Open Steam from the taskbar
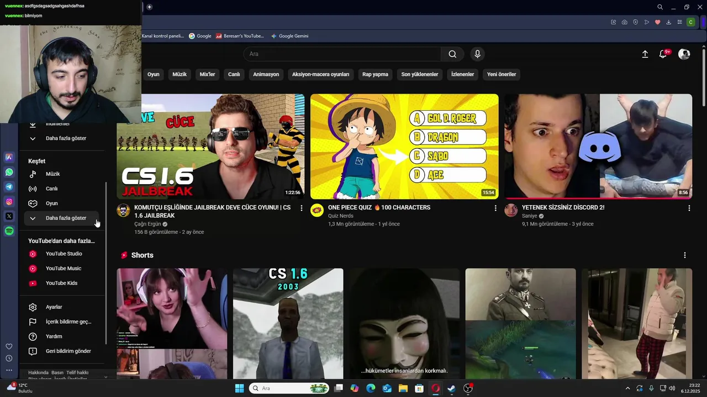 tap(451, 388)
